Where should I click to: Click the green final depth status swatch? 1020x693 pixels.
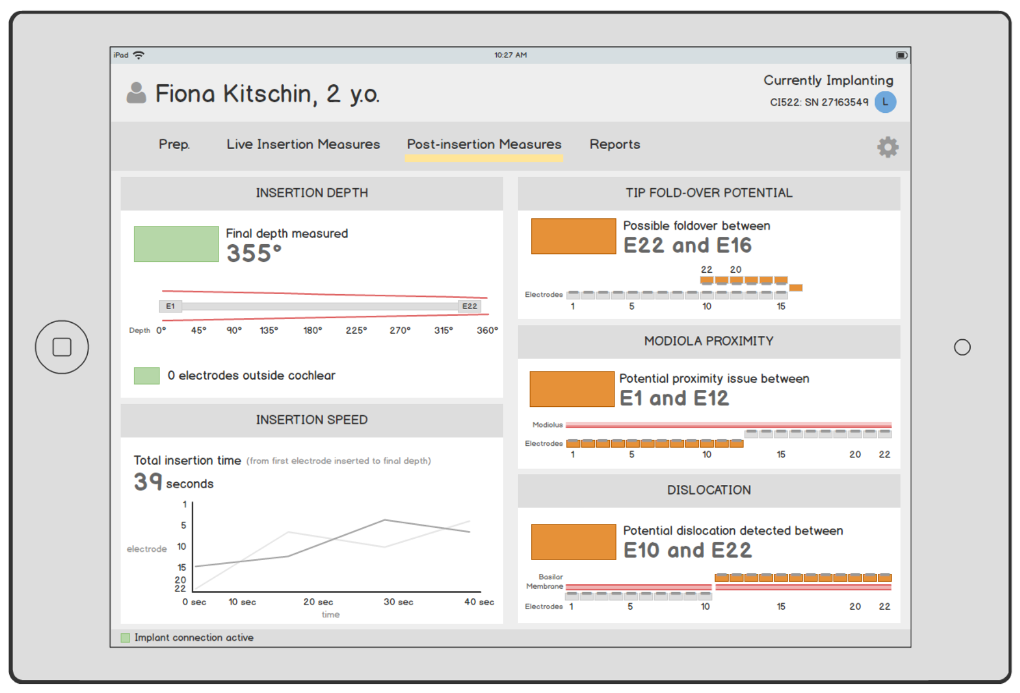(x=176, y=244)
